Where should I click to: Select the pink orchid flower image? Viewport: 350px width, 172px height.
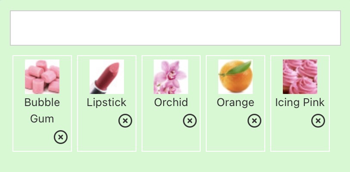[171, 77]
